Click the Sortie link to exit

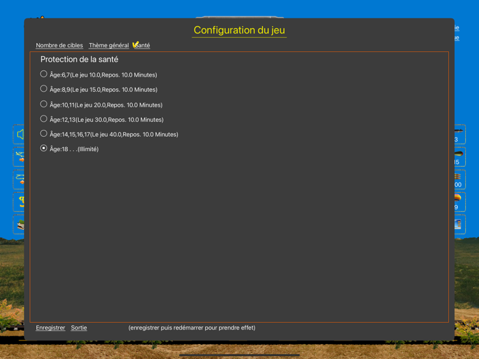click(x=79, y=328)
